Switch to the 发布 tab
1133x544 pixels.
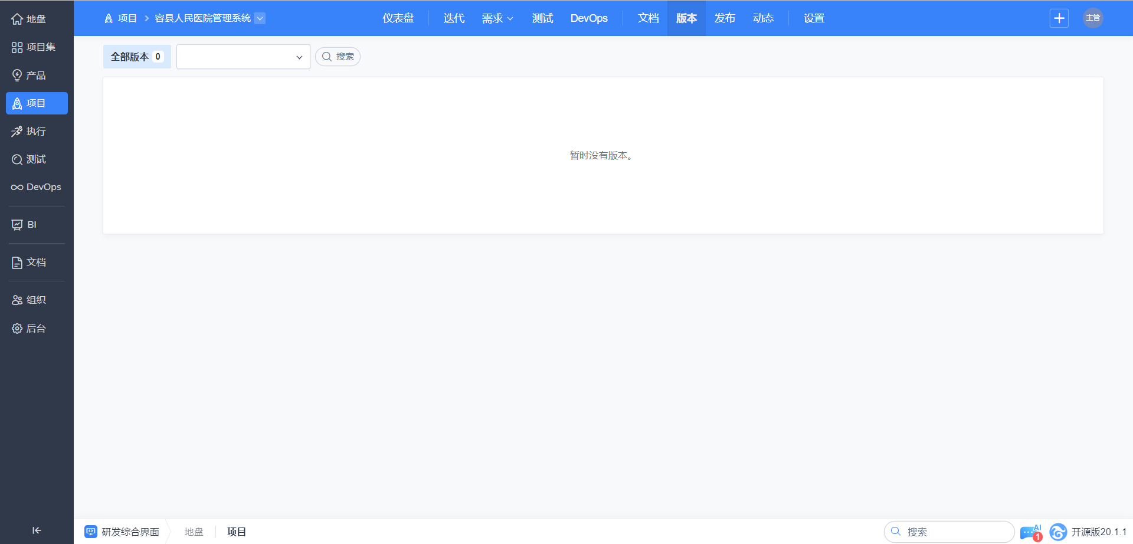[x=725, y=18]
